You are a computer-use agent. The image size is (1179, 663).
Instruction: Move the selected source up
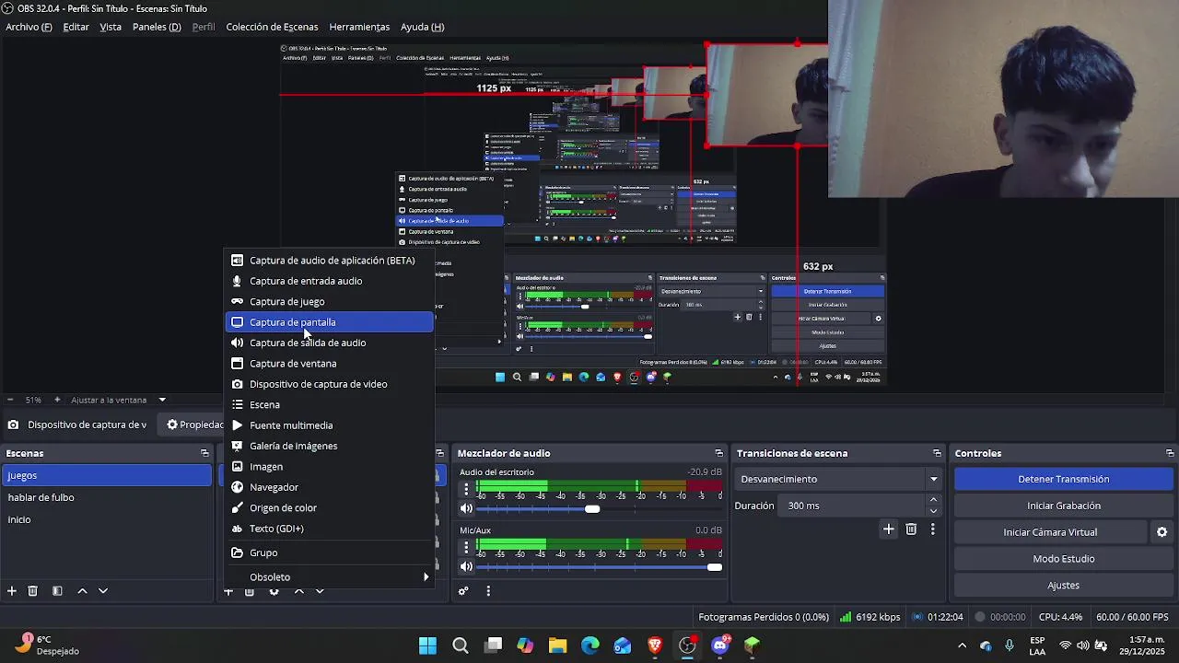[x=298, y=591]
